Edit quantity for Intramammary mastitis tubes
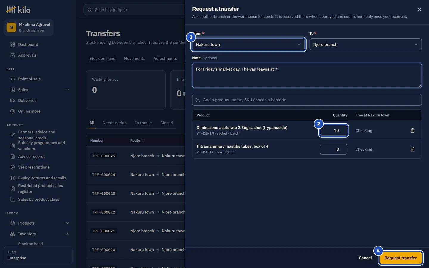 (x=334, y=149)
